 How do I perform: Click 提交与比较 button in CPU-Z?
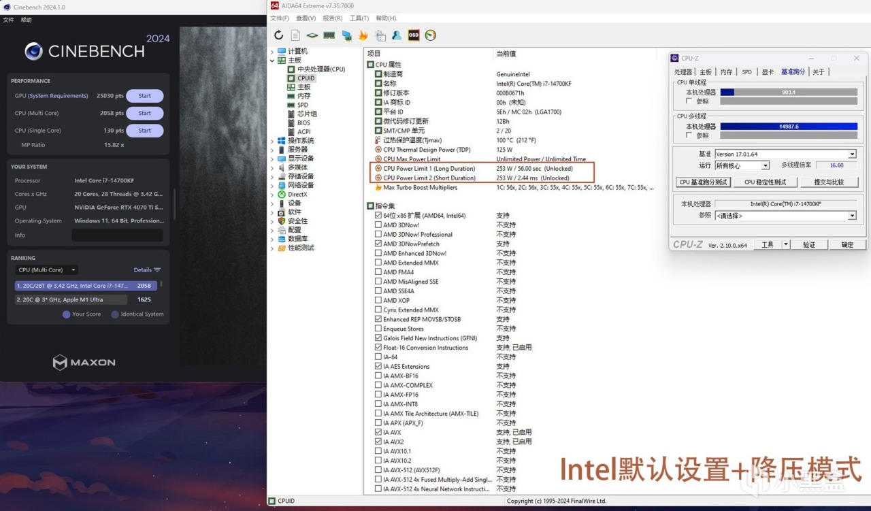[829, 182]
